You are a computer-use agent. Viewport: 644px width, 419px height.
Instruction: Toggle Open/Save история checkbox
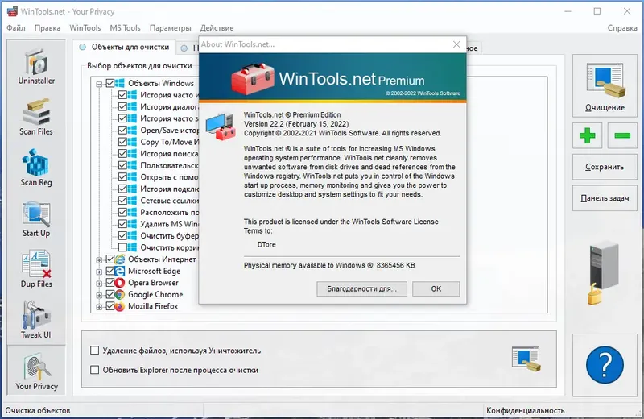(x=122, y=130)
